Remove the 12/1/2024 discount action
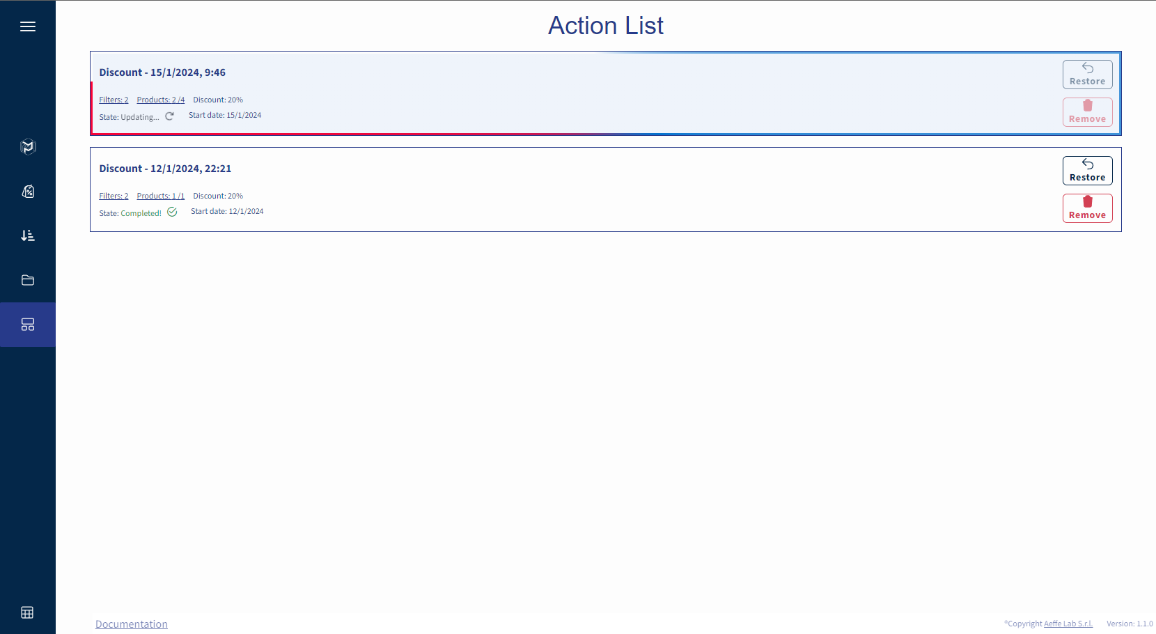The height and width of the screenshot is (634, 1156). (1087, 208)
